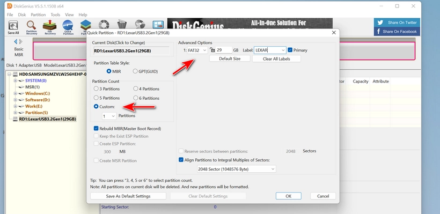This screenshot has height=214, width=440.
Task: Open the View menu
Action: coord(69,14)
